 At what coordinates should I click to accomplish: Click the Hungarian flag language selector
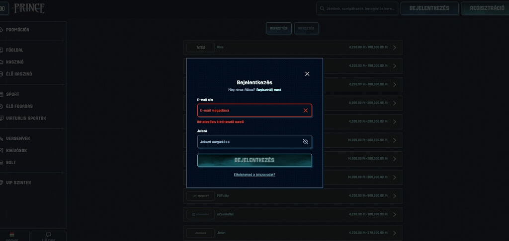tap(12, 235)
